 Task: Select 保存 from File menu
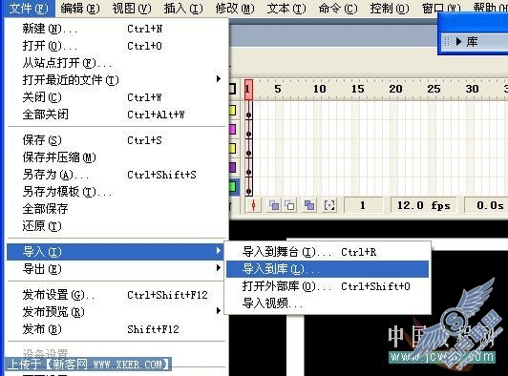[x=116, y=140]
